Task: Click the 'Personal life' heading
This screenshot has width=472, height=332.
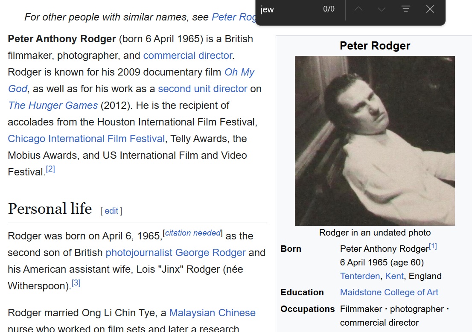Action: click(50, 209)
